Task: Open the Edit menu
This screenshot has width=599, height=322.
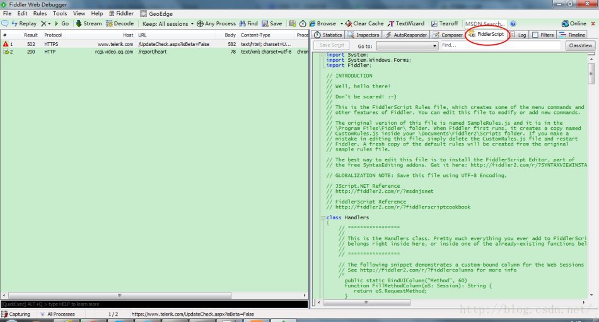Action: (22, 13)
